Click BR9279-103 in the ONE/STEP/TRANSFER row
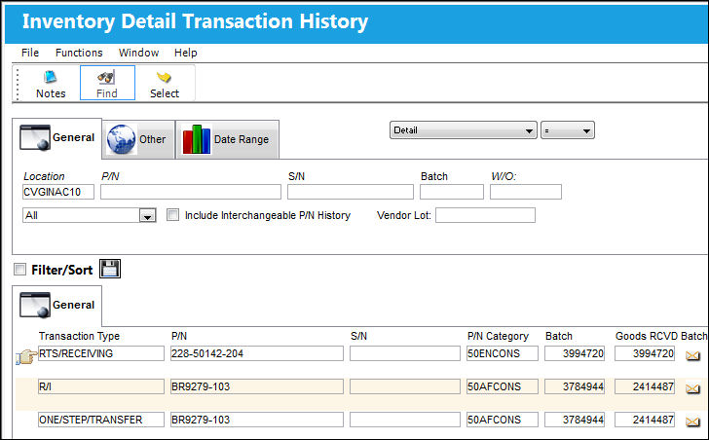Image resolution: width=709 pixels, height=440 pixels. (257, 420)
